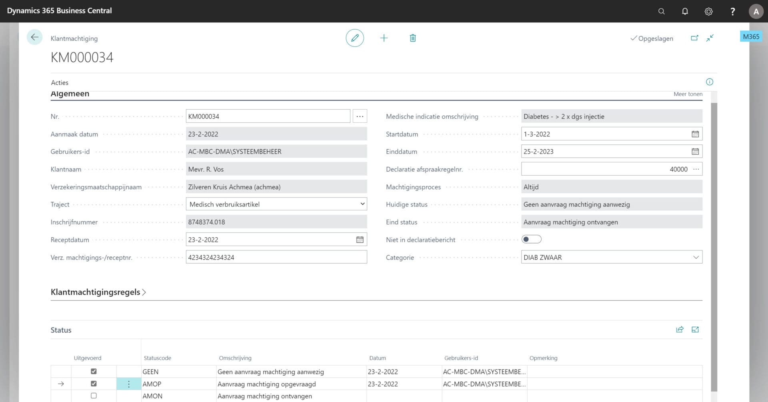Select the GEEN statuscode cell
This screenshot has width=768, height=402.
coord(178,372)
